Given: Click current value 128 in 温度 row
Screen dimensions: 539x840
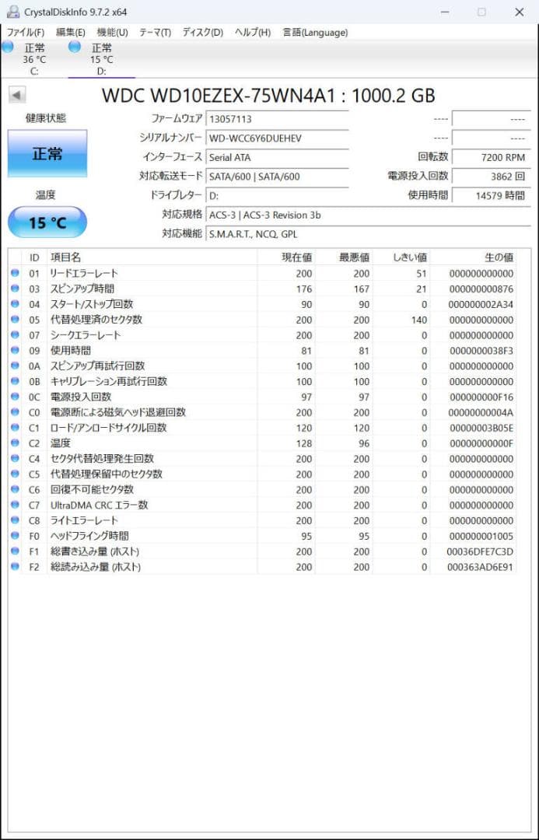Looking at the screenshot, I should click(x=303, y=443).
